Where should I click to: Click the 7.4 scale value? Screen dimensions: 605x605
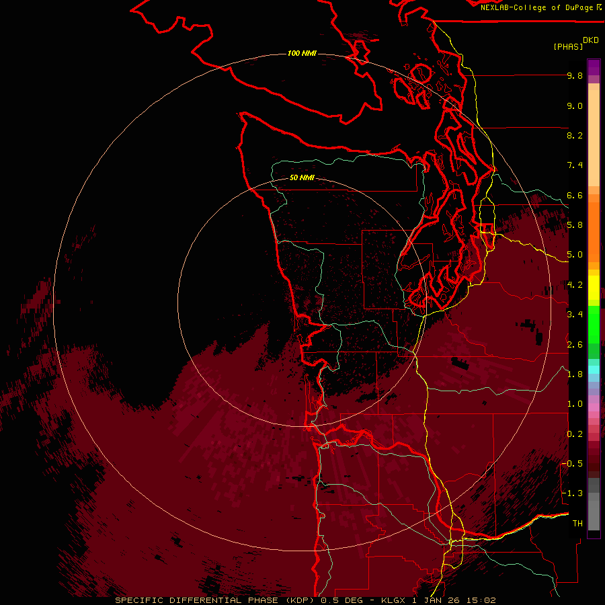(575, 165)
